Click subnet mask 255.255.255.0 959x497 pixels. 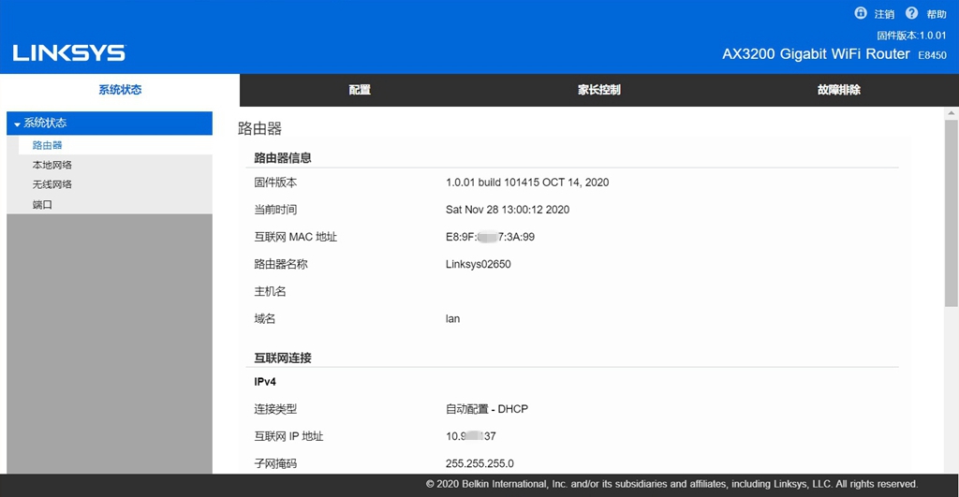click(479, 463)
